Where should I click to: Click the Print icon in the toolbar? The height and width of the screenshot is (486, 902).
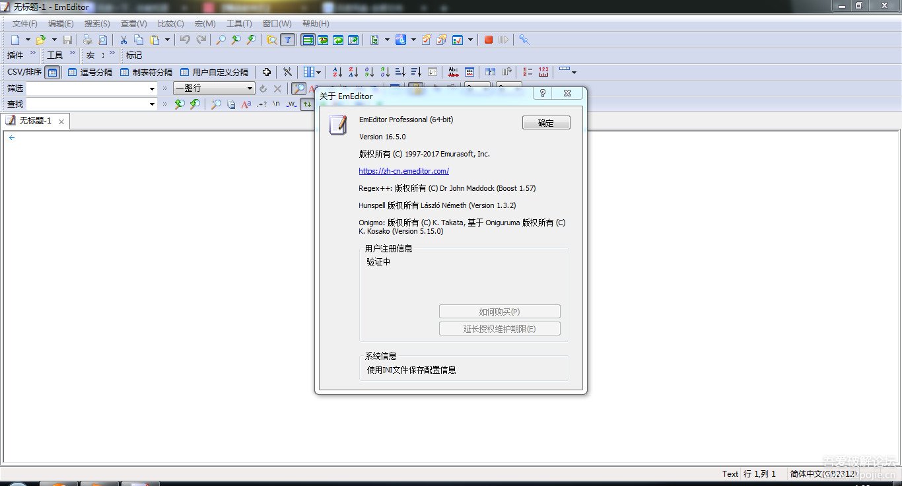point(87,40)
